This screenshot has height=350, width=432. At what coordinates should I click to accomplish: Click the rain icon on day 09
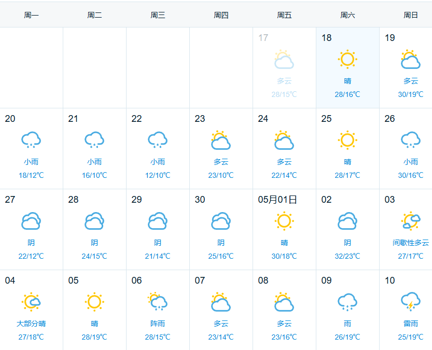347,302
